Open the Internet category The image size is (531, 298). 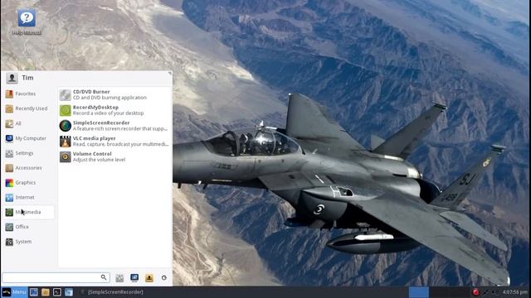[x=28, y=197]
